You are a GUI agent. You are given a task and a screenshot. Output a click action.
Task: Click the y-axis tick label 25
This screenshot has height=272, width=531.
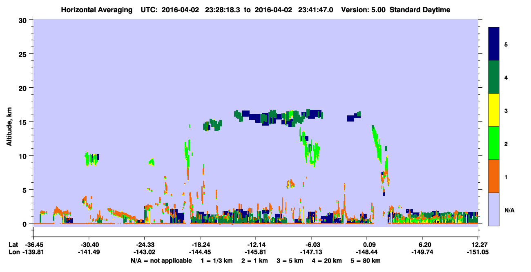pyautogui.click(x=24, y=54)
